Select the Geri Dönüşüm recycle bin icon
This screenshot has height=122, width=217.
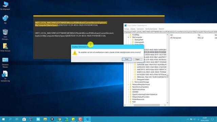5,35
